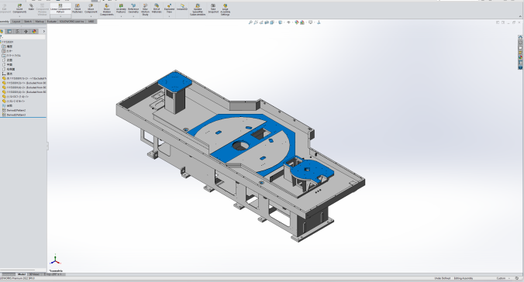The image size is (524, 282).
Task: Open the Model bottom tab
Action: click(22, 274)
